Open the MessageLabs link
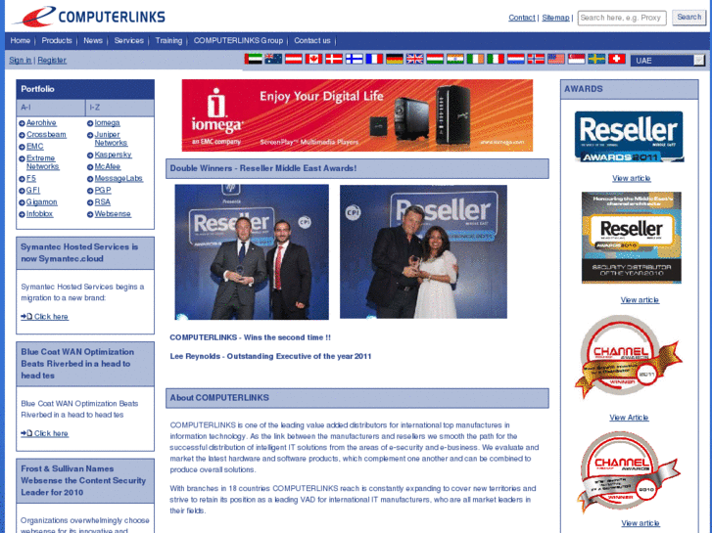712x533 pixels. pos(119,179)
